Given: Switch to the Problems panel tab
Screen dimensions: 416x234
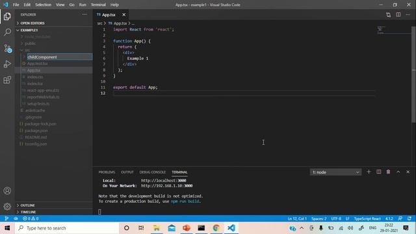Looking at the screenshot, I should point(107,172).
